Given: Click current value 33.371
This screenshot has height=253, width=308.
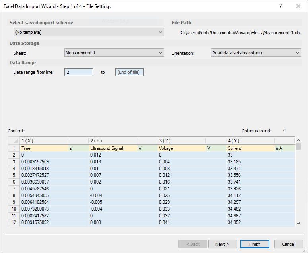Looking at the screenshot, I should click(260, 169).
